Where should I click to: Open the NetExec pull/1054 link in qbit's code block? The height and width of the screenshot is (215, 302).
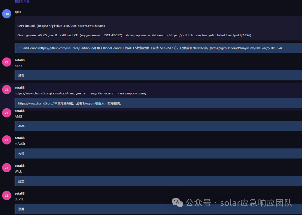[209, 35]
